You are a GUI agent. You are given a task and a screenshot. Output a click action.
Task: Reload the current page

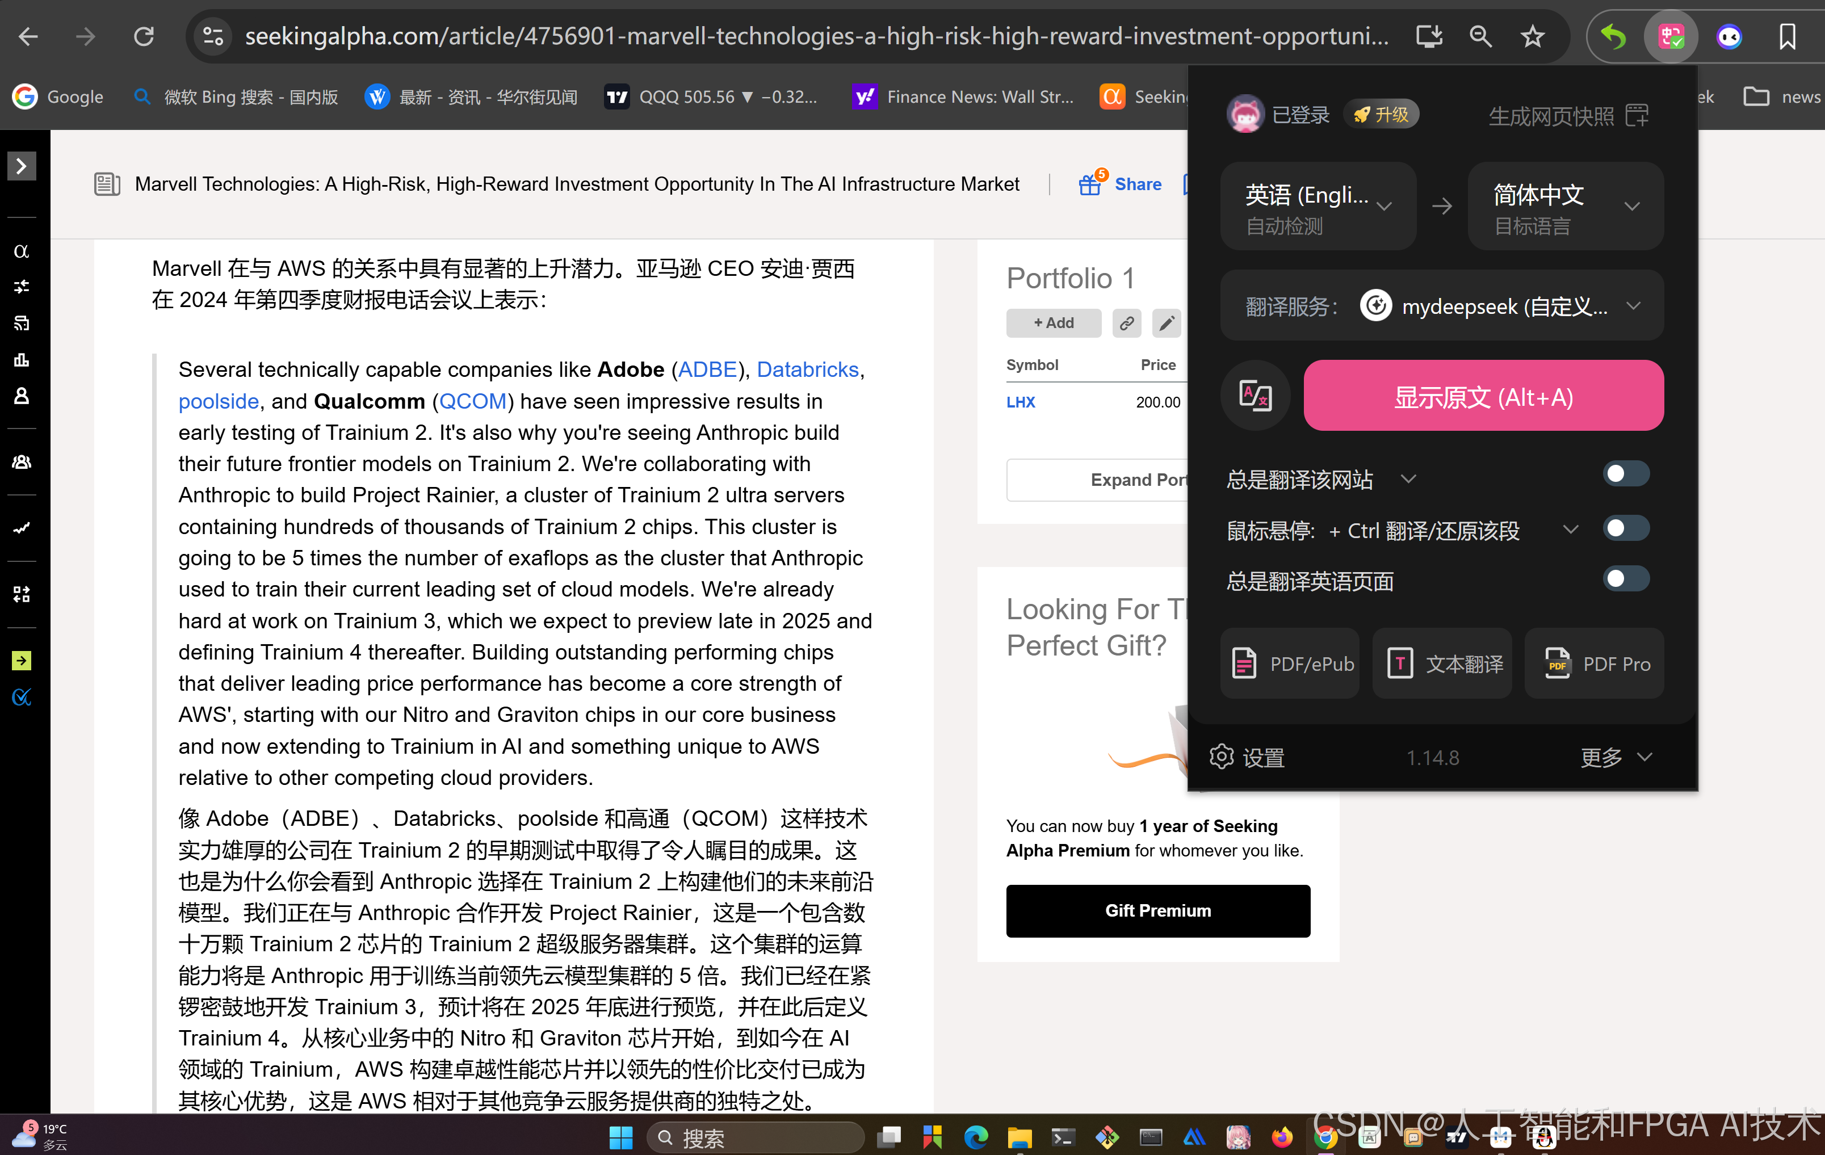pos(143,36)
